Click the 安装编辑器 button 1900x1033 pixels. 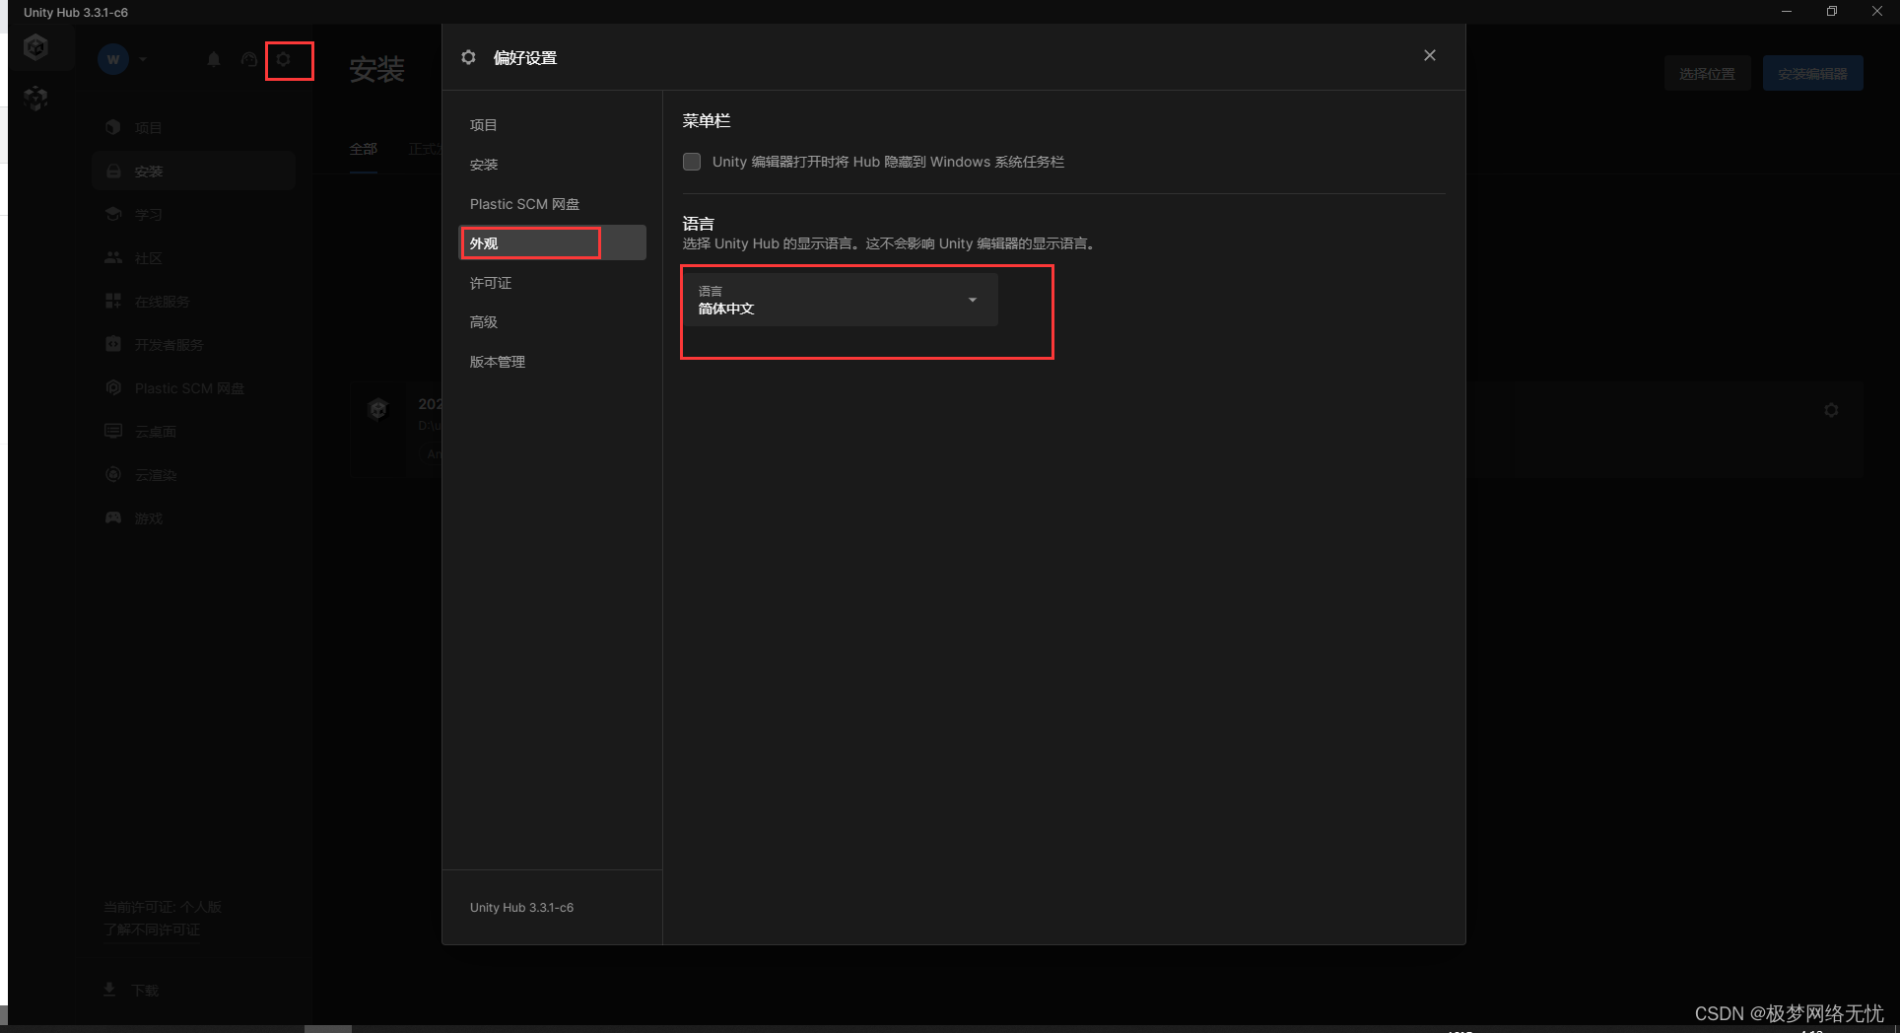(x=1812, y=74)
